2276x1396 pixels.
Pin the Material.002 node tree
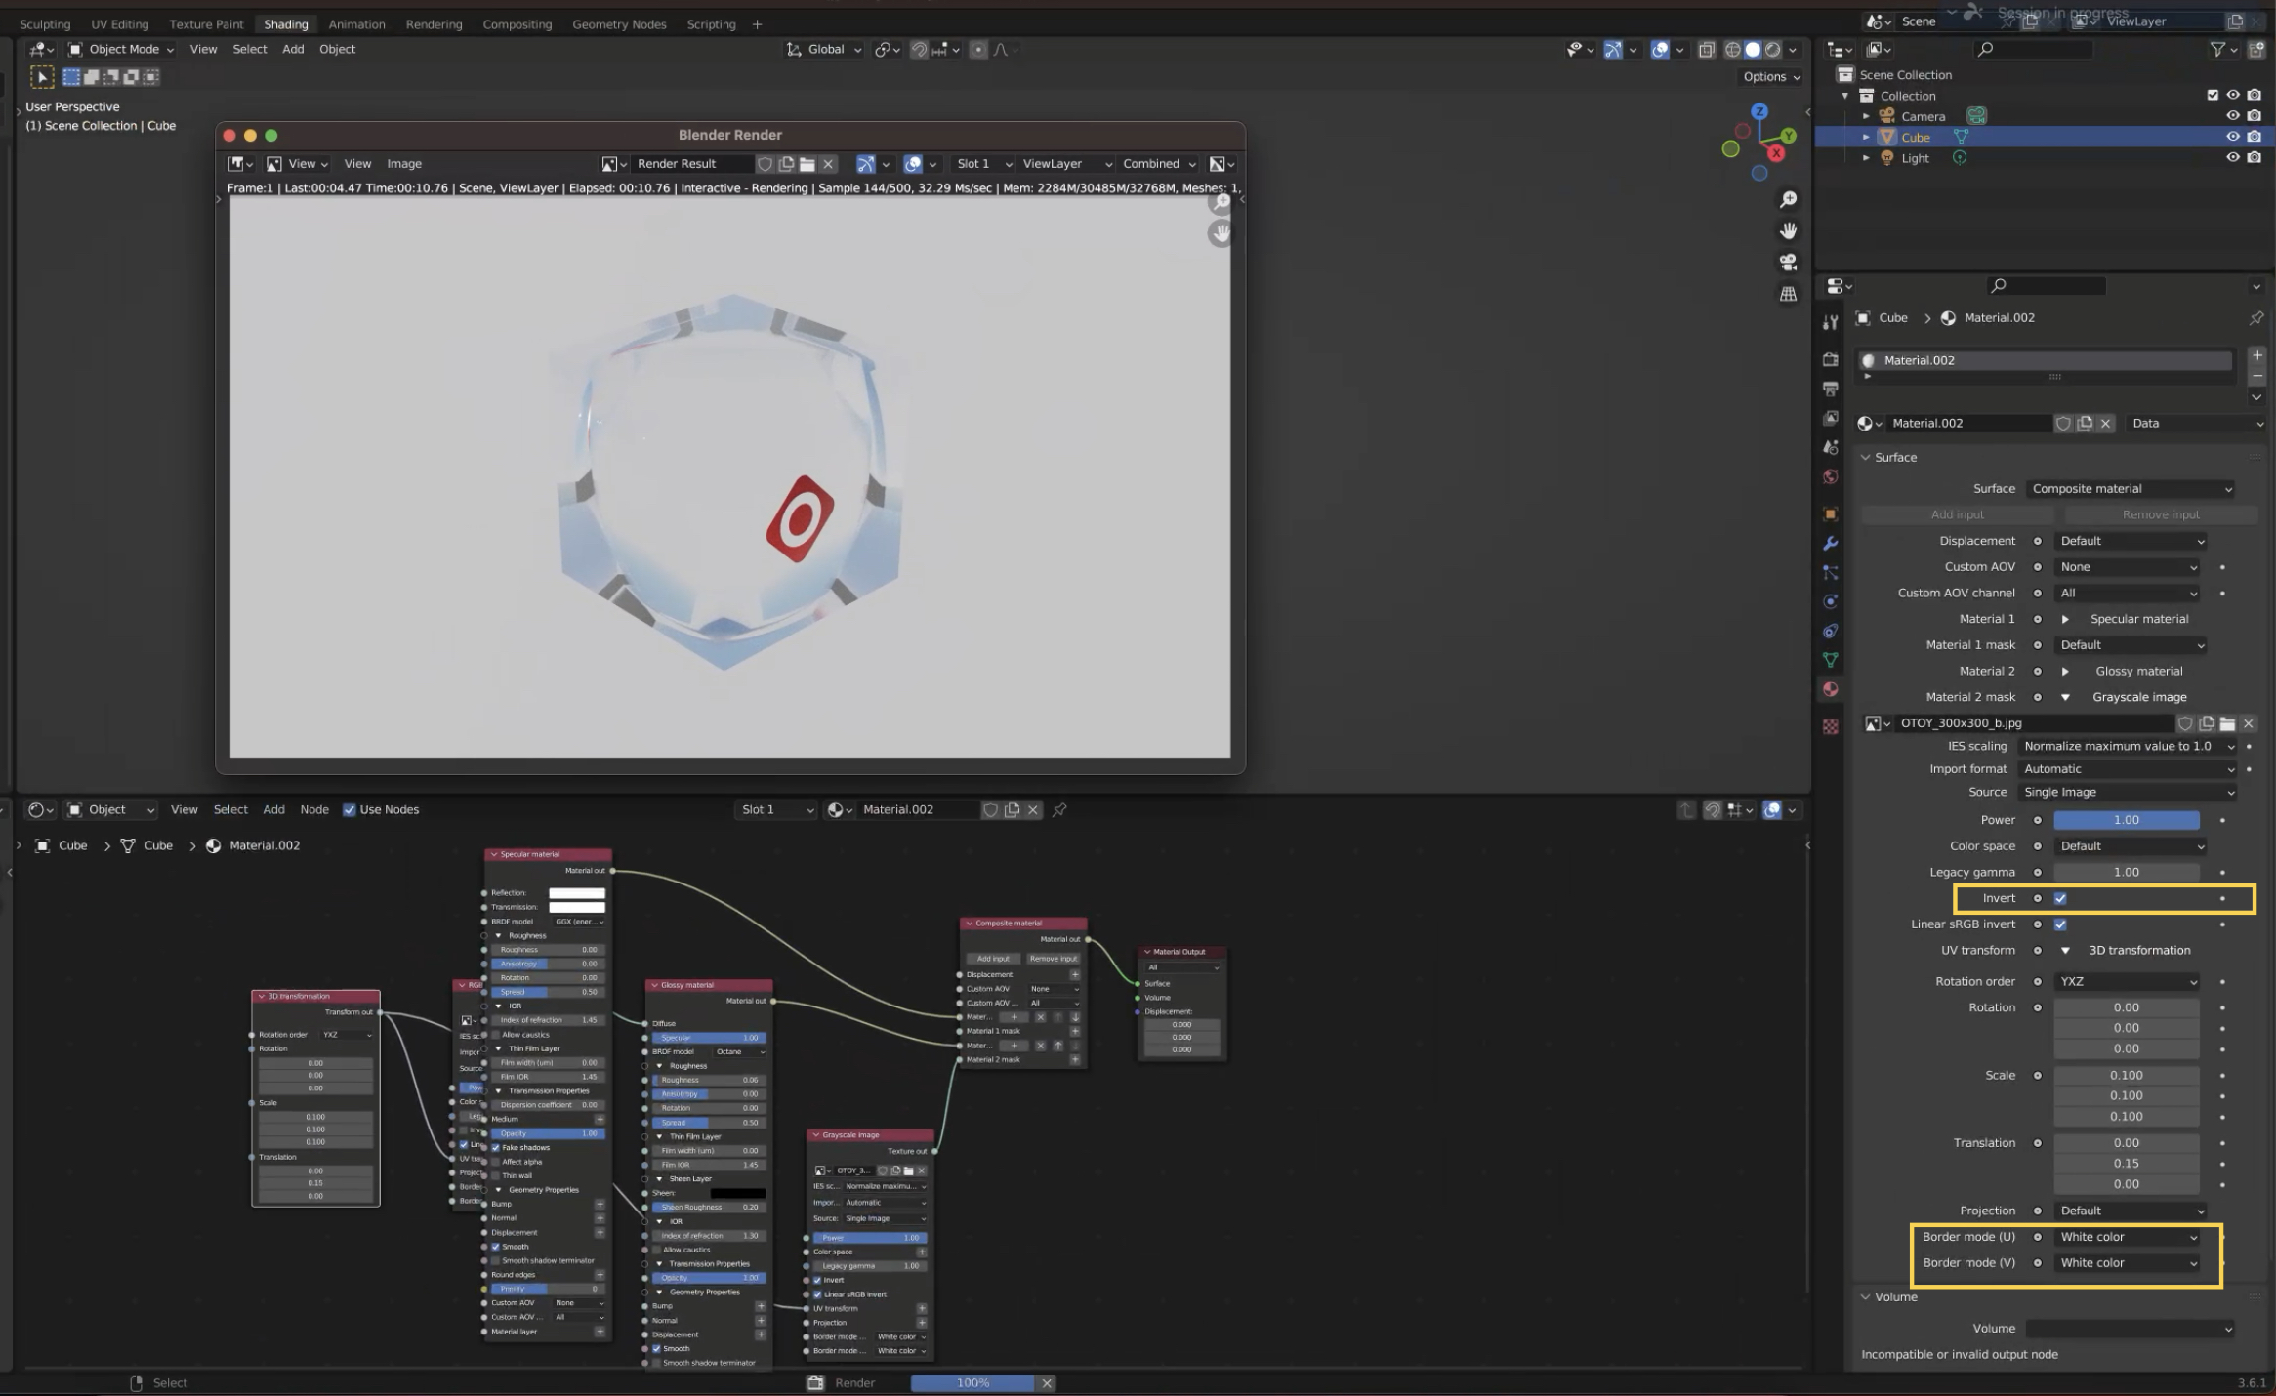(1059, 810)
